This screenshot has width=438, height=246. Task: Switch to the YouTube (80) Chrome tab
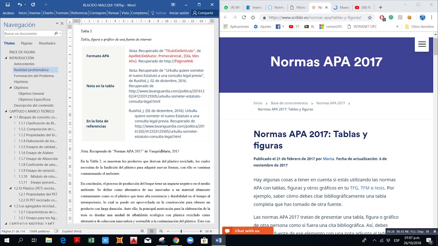[363, 7]
